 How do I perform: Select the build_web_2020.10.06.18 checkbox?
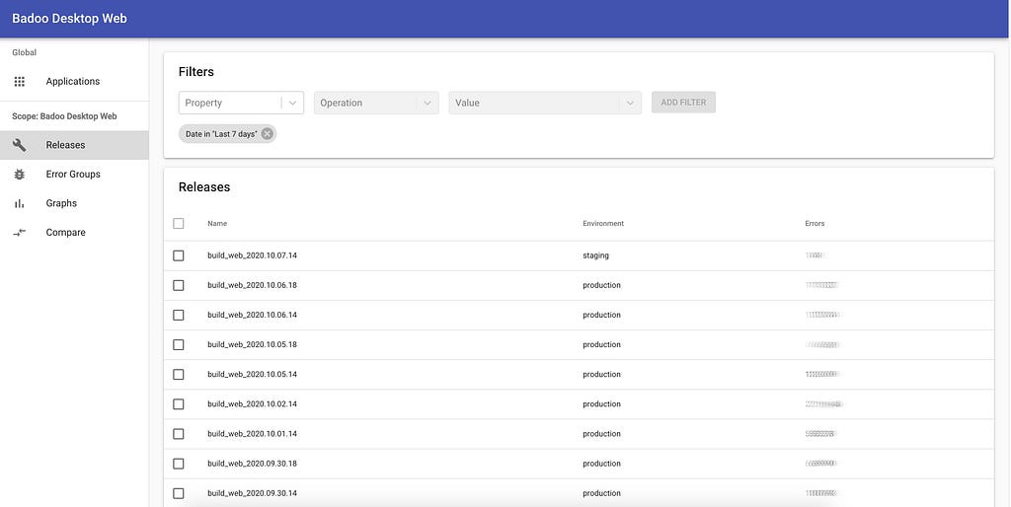pyautogui.click(x=179, y=285)
